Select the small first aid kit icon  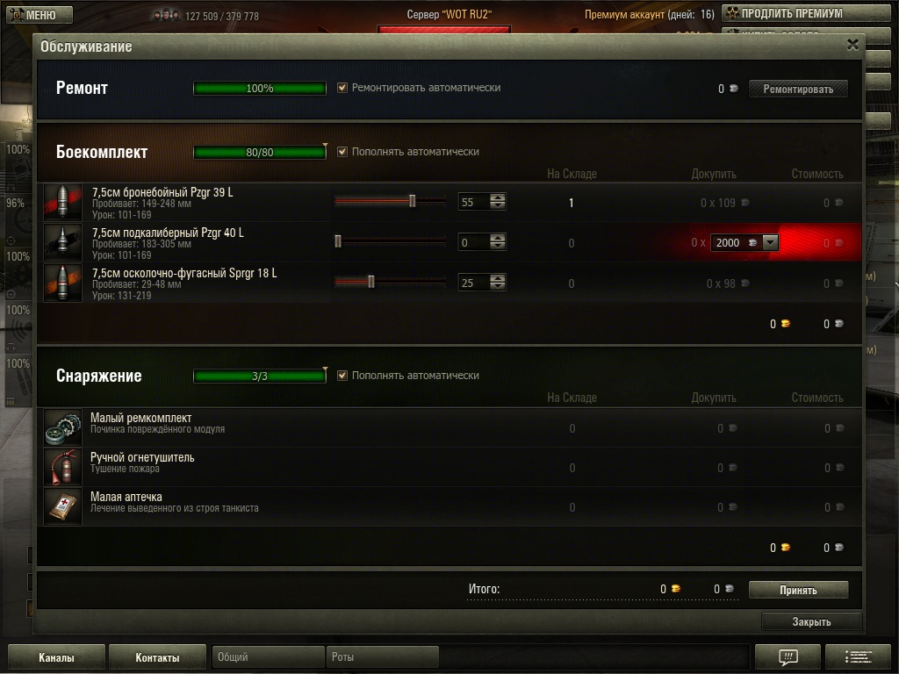63,506
